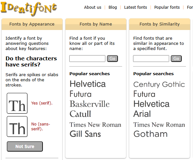Open Futura under Fonts by Name
The width and height of the screenshot is (193, 160).
(81, 94)
